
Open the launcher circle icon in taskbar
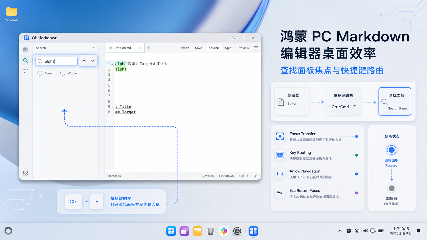tap(8, 231)
